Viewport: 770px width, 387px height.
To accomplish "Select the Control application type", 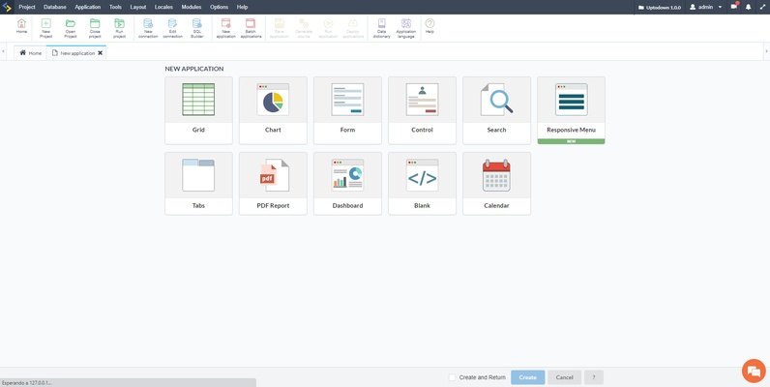I will [x=423, y=110].
